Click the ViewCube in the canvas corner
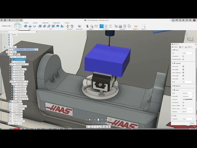The height and width of the screenshot is (148, 197). (190, 37)
